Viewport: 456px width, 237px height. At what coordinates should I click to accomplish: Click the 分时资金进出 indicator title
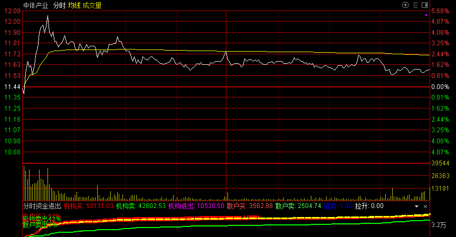pos(42,206)
